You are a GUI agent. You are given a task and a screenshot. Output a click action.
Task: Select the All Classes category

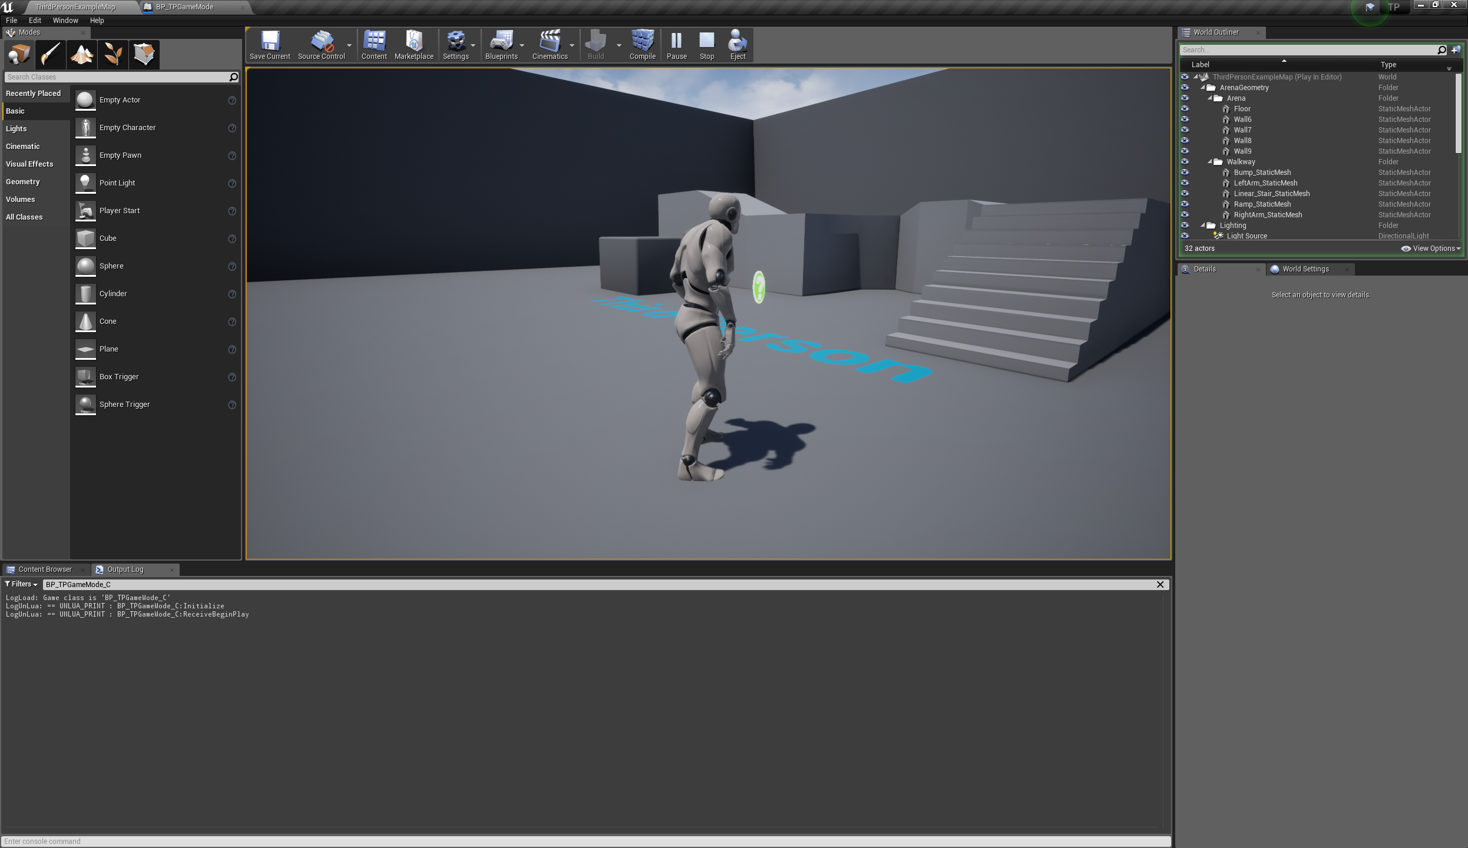tap(24, 217)
